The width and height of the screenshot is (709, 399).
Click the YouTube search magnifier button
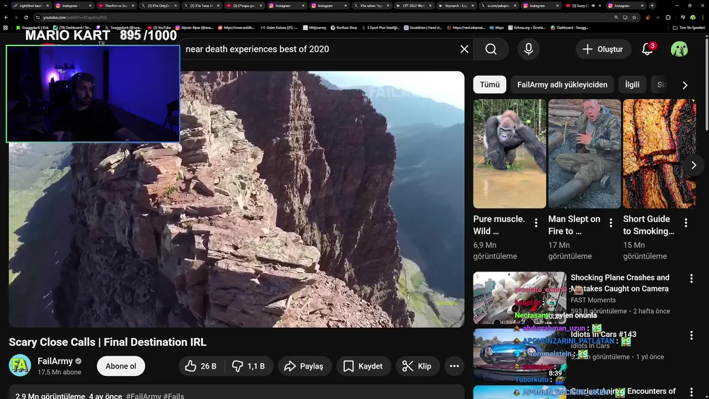[491, 49]
